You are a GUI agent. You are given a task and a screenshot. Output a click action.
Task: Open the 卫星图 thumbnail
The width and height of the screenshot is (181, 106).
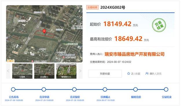[22, 71]
